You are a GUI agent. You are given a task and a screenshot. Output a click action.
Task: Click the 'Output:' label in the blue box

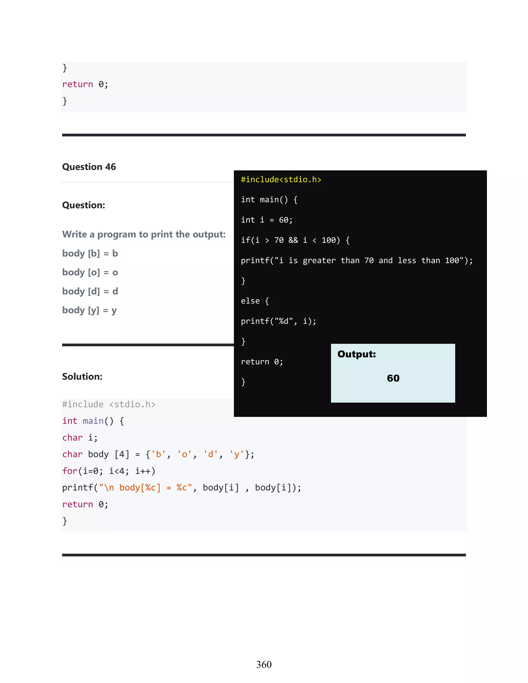click(357, 354)
